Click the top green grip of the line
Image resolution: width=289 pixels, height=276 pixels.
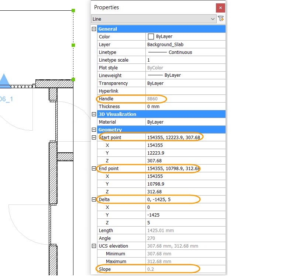[73, 10]
